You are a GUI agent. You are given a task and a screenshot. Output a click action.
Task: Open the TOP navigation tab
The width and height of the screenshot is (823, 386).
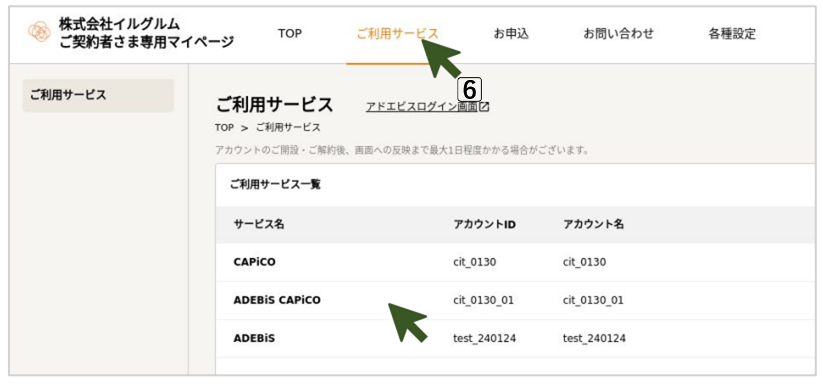[289, 34]
